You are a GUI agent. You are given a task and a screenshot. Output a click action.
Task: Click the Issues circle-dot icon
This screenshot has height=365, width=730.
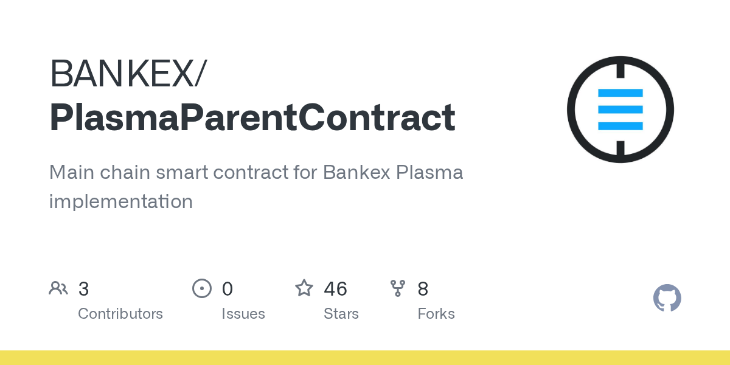click(201, 288)
